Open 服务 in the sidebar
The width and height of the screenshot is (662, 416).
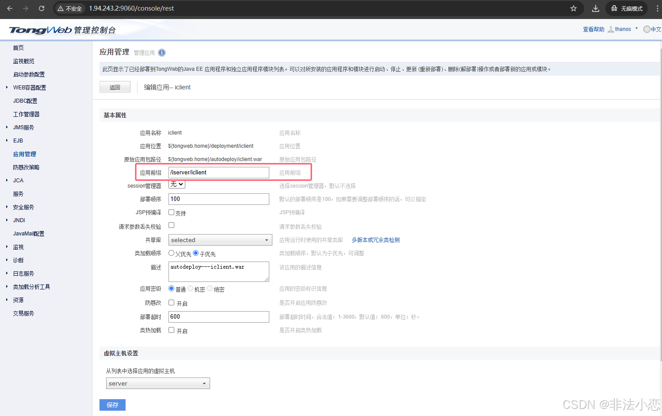click(x=19, y=194)
